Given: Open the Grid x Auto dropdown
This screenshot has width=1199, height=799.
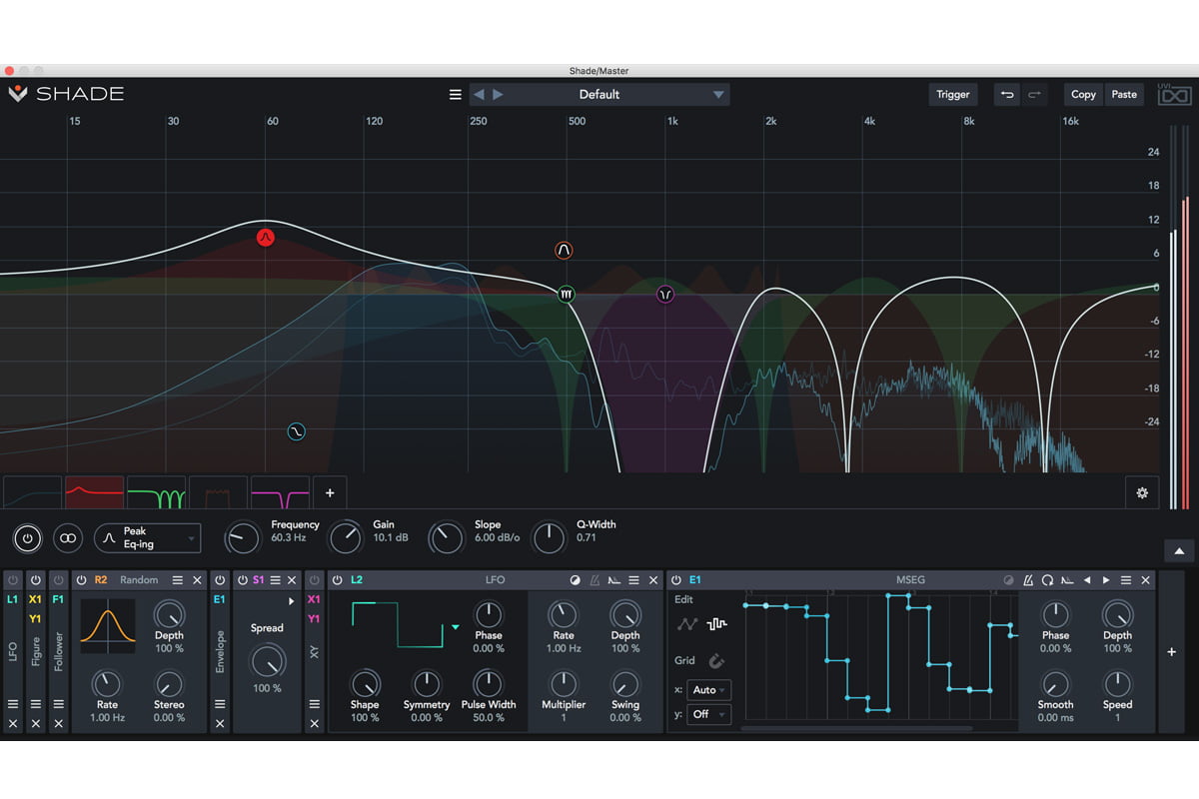Looking at the screenshot, I should 708,689.
